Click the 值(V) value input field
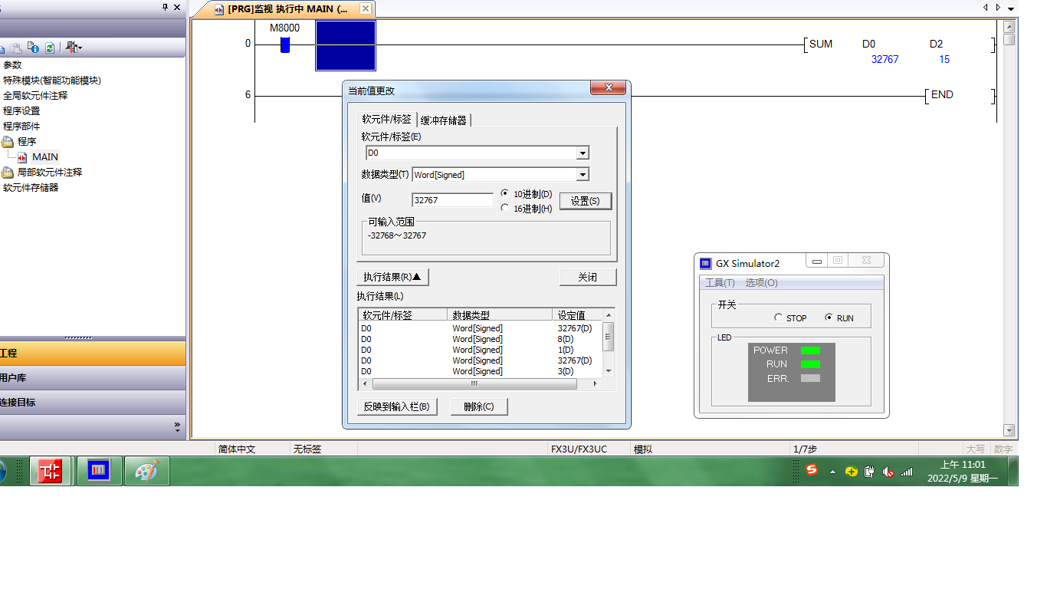The image size is (1047, 589). click(452, 200)
